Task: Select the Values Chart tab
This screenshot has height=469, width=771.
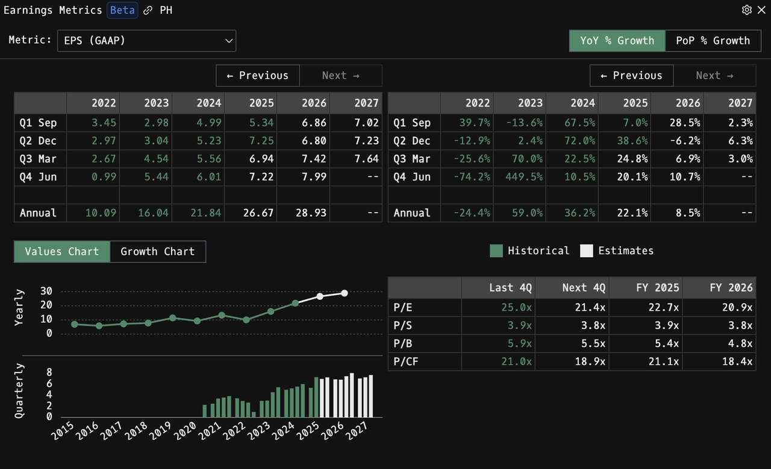Action: pos(62,252)
